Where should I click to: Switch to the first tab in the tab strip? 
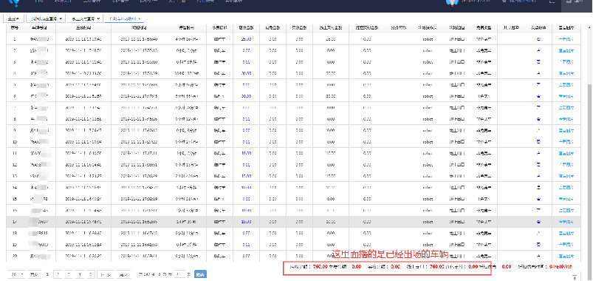click(13, 18)
